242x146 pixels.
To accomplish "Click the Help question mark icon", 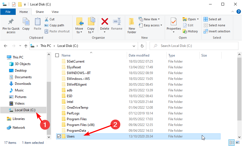I will coord(239,12).
